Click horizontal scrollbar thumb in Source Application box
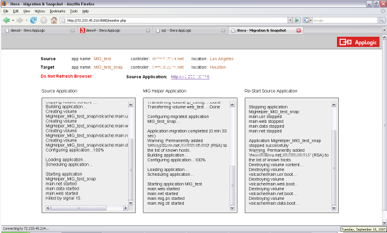 point(79,208)
